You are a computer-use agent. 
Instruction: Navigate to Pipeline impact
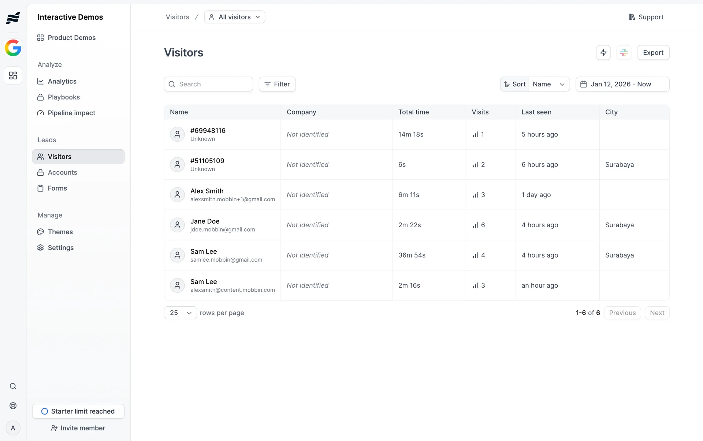[71, 113]
